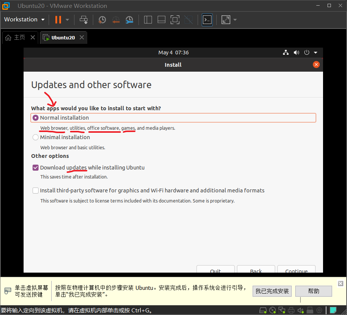Screen dimensions: 347x315
Task: Expand the stretch display options arrow
Action: 235,20
